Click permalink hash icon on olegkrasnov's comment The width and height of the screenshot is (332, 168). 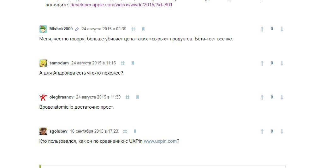click(127, 97)
